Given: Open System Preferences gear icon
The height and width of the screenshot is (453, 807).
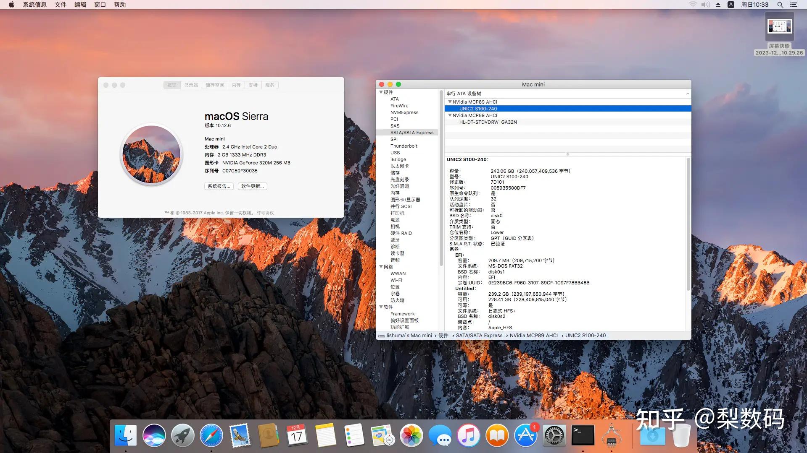Looking at the screenshot, I should tap(554, 435).
